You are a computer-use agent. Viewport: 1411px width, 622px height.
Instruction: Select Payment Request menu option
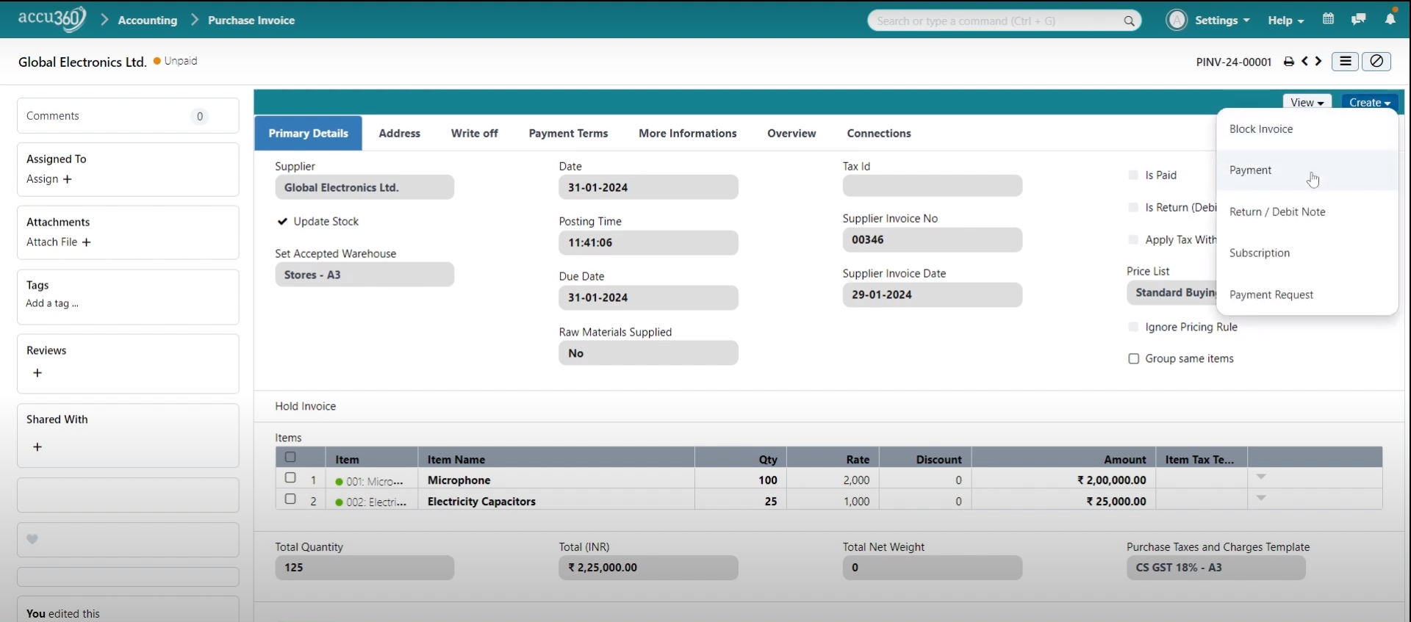[x=1307, y=295]
